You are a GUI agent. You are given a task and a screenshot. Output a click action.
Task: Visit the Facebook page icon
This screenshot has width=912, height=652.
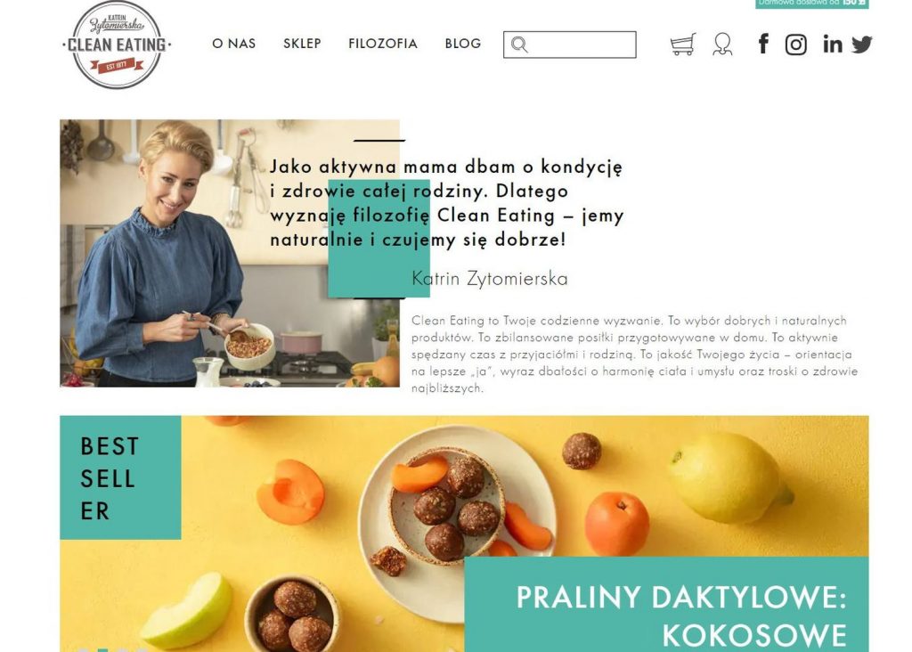click(763, 44)
